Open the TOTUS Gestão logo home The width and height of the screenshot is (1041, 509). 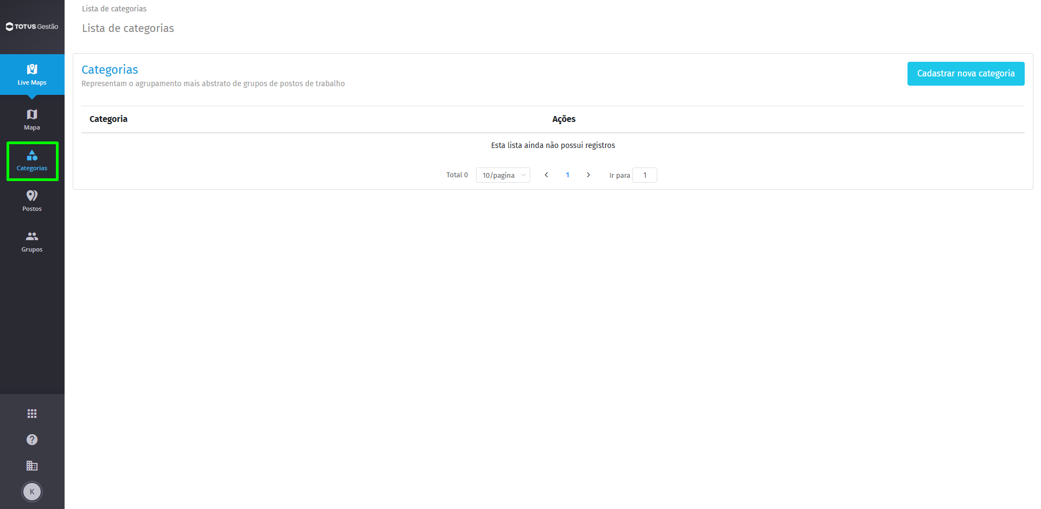click(x=32, y=27)
